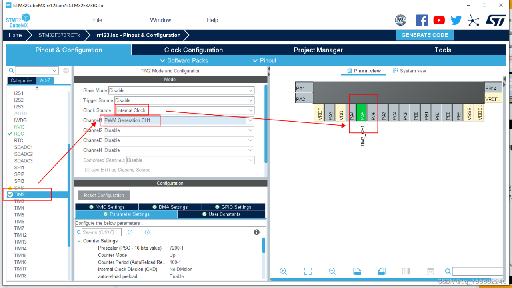Click the ST logo
The image size is (512, 288).
[x=496, y=20]
